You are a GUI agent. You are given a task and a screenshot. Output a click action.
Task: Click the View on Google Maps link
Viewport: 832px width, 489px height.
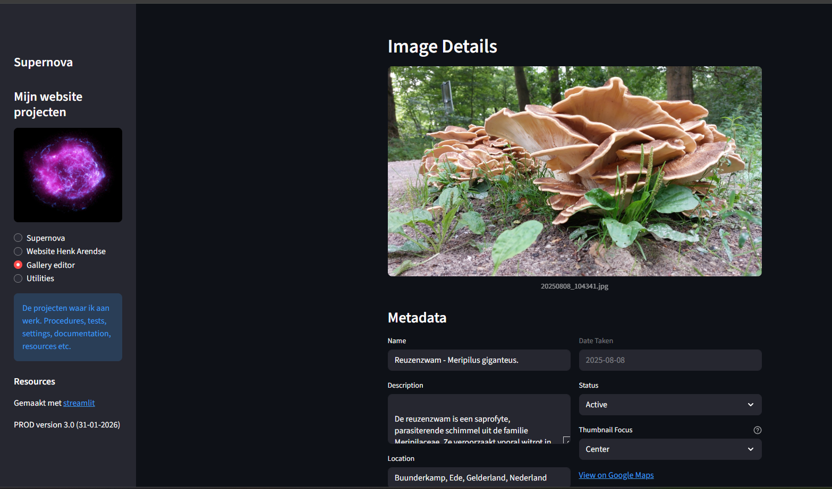point(616,475)
